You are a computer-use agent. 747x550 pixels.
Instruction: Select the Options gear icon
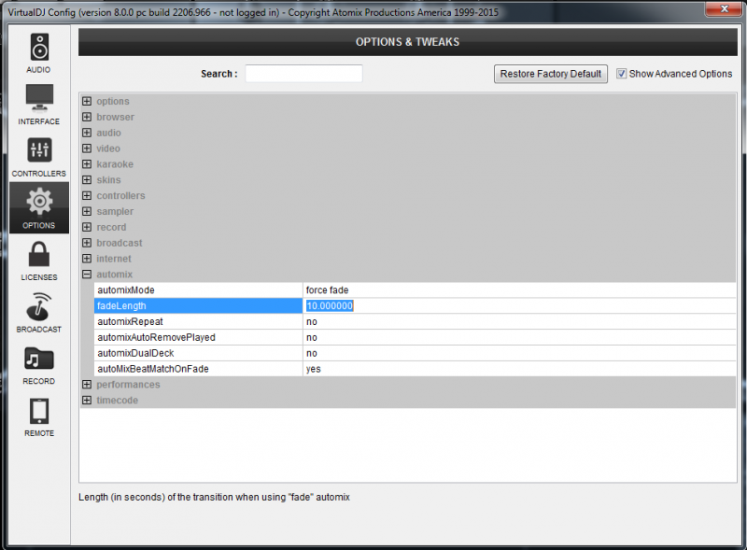[x=39, y=202]
